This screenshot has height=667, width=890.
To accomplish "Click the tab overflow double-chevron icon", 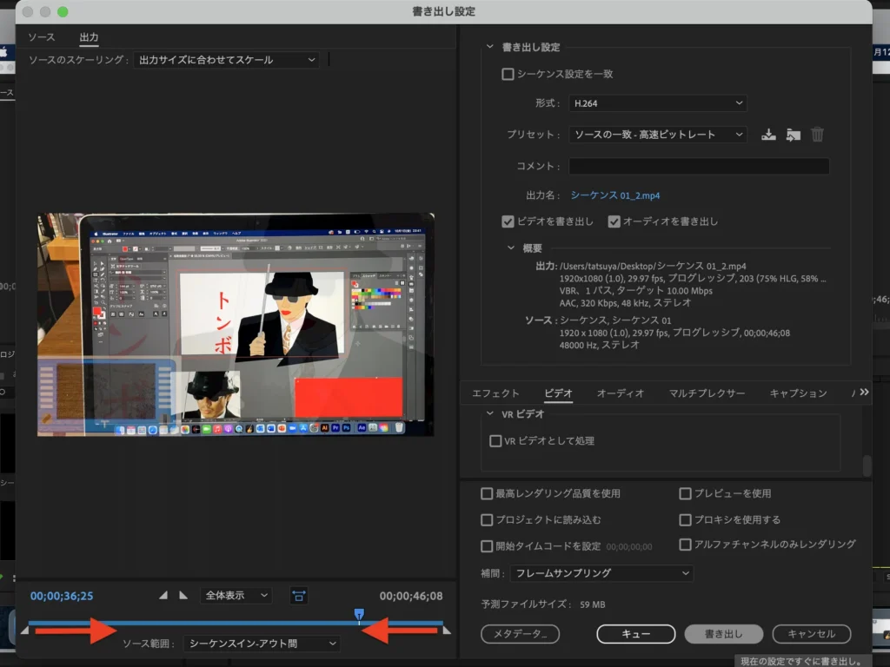I will tap(863, 393).
